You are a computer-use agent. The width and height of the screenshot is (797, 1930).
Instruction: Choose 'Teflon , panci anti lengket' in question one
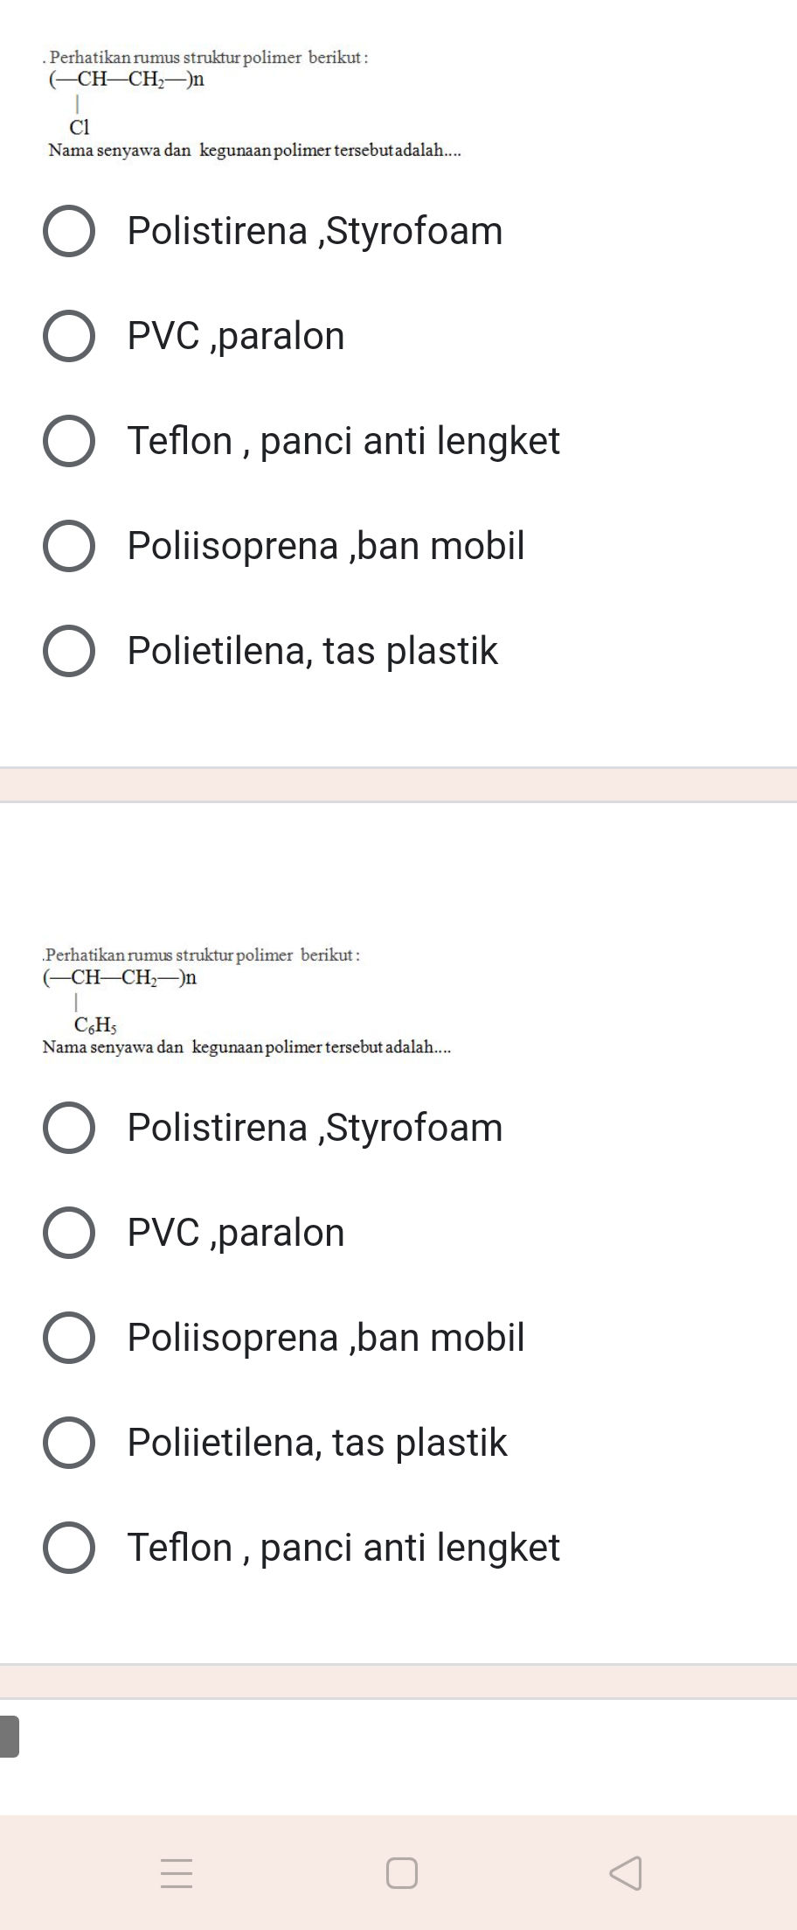pyautogui.click(x=71, y=442)
